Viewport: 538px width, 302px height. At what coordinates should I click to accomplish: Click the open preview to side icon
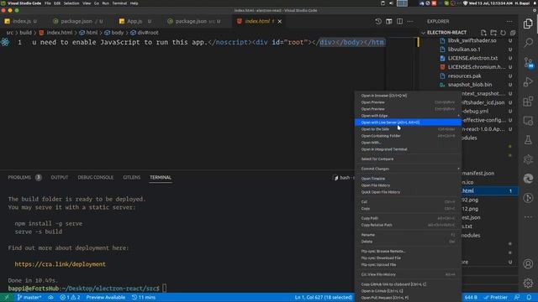(x=388, y=21)
